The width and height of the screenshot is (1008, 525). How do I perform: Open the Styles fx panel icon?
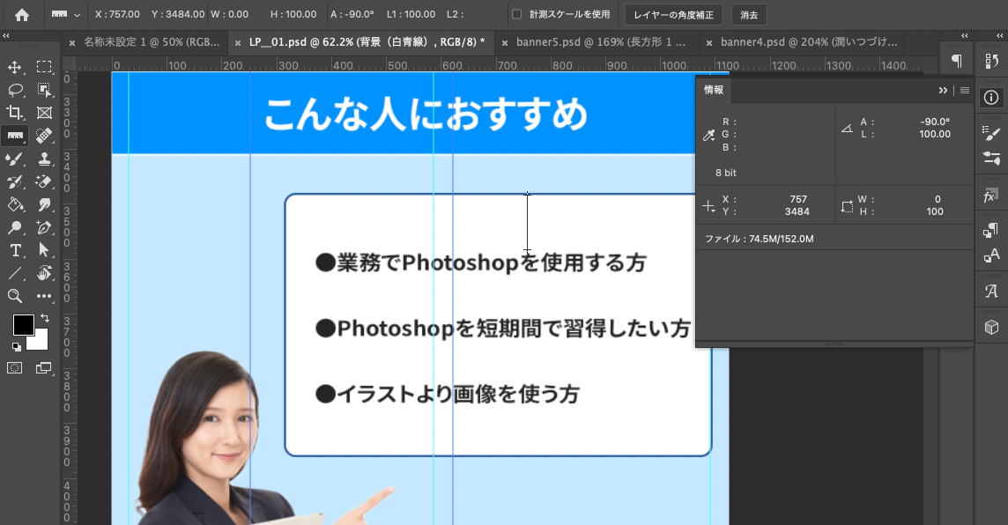point(990,196)
